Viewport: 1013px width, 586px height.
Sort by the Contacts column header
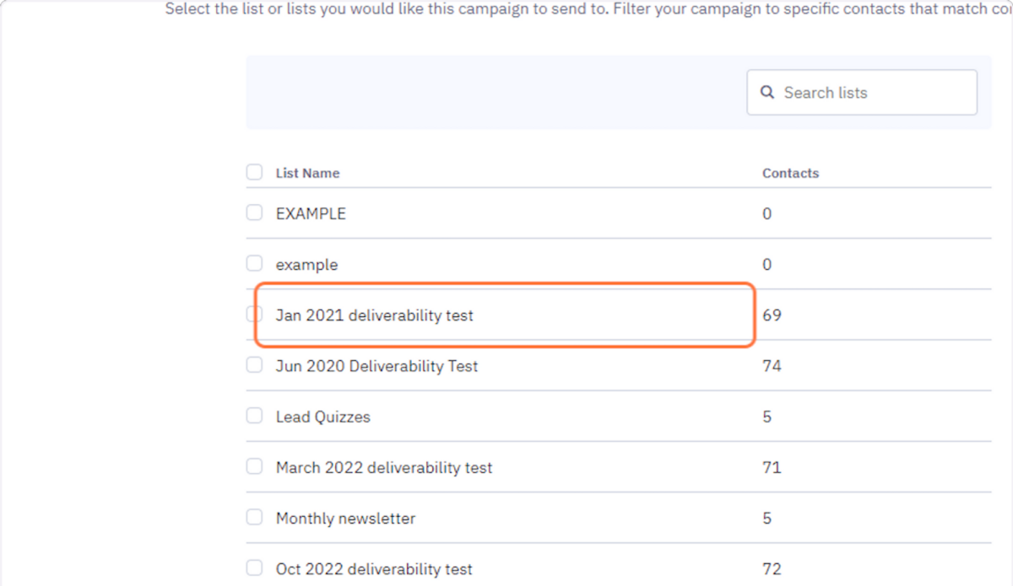tap(790, 173)
